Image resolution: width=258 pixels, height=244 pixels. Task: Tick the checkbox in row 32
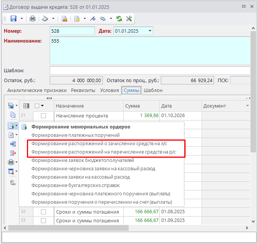[43, 212]
